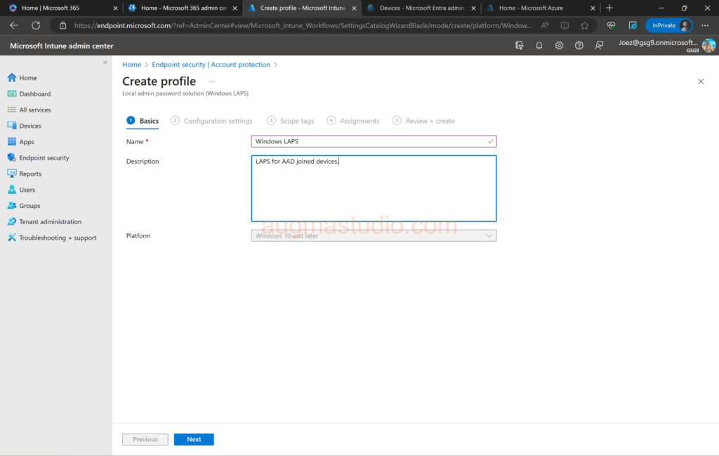Open Endpoint security from sidebar
The image size is (719, 456).
[44, 158]
